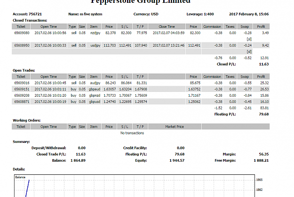
Task: Select the gbpaud item cell
Action: click(x=95, y=89)
